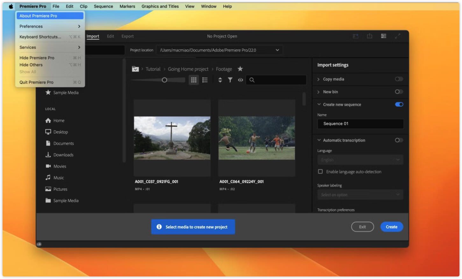Switch to grid view icon

(x=194, y=80)
